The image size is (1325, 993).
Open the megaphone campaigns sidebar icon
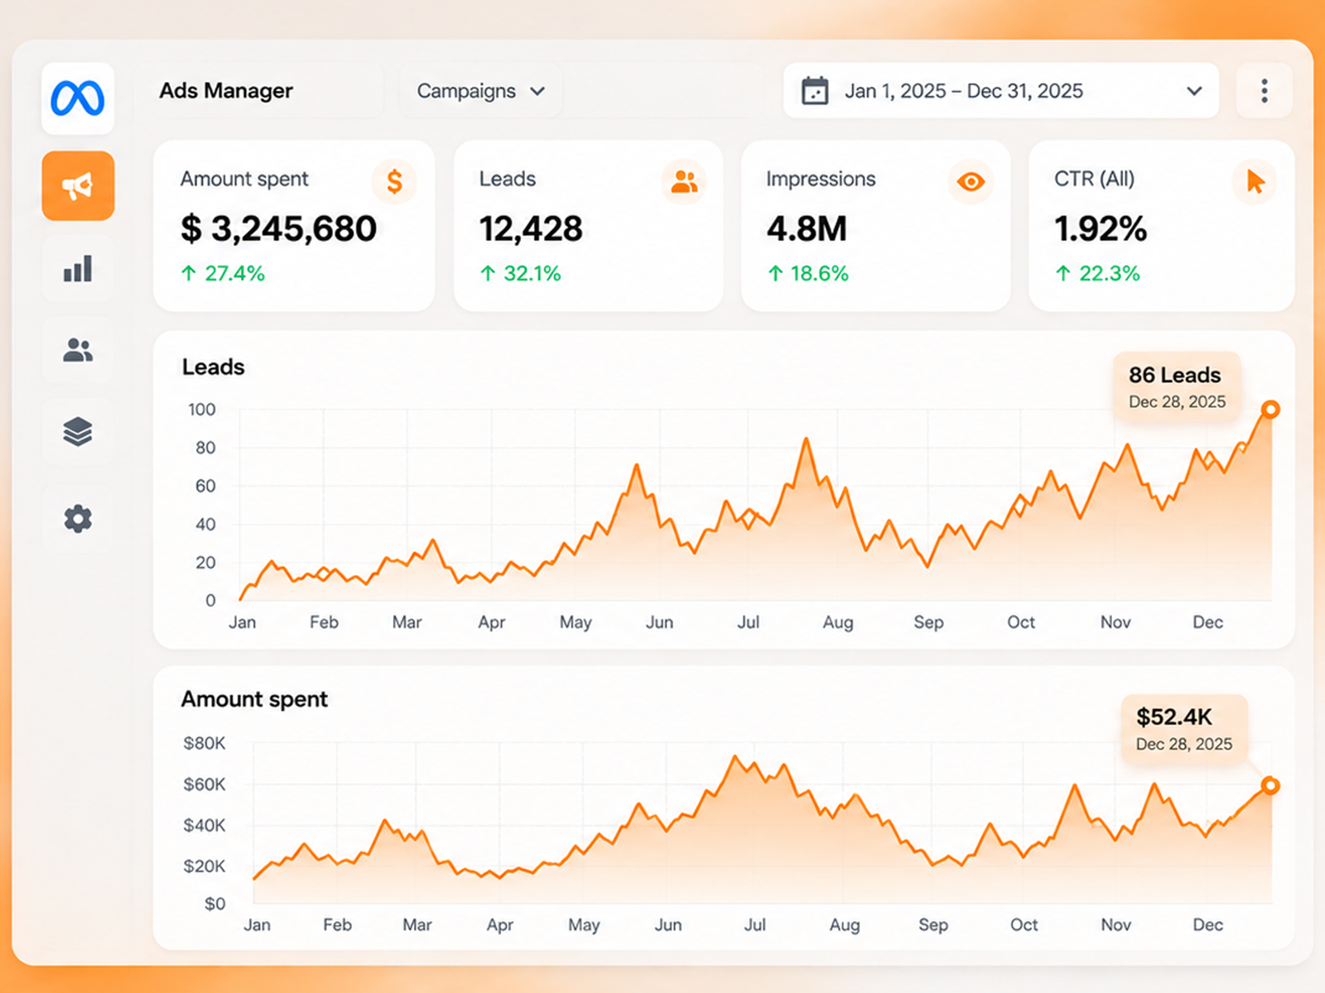coord(78,186)
